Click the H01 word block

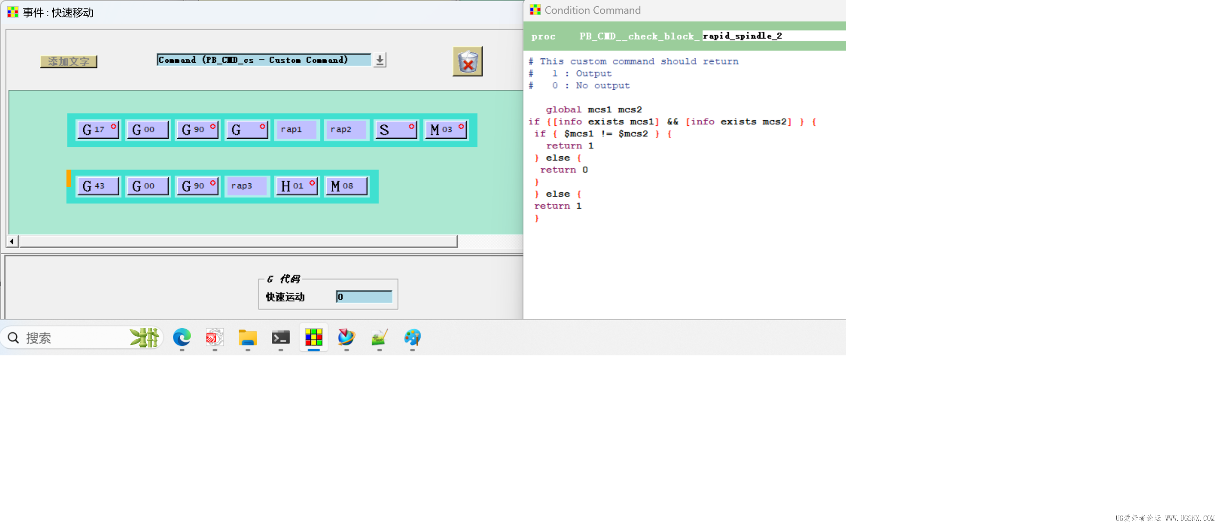pos(296,186)
